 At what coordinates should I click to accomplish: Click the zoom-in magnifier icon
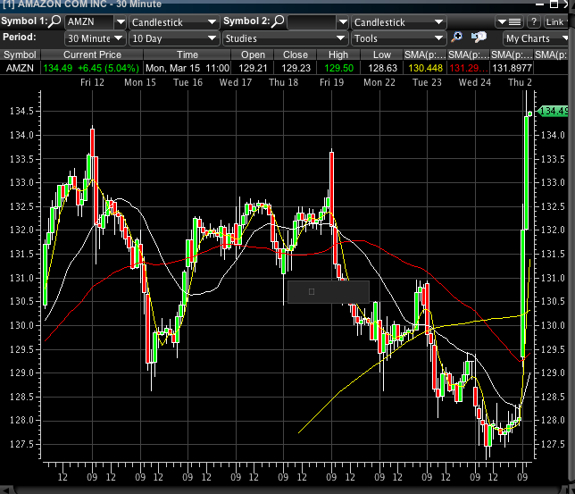(457, 38)
